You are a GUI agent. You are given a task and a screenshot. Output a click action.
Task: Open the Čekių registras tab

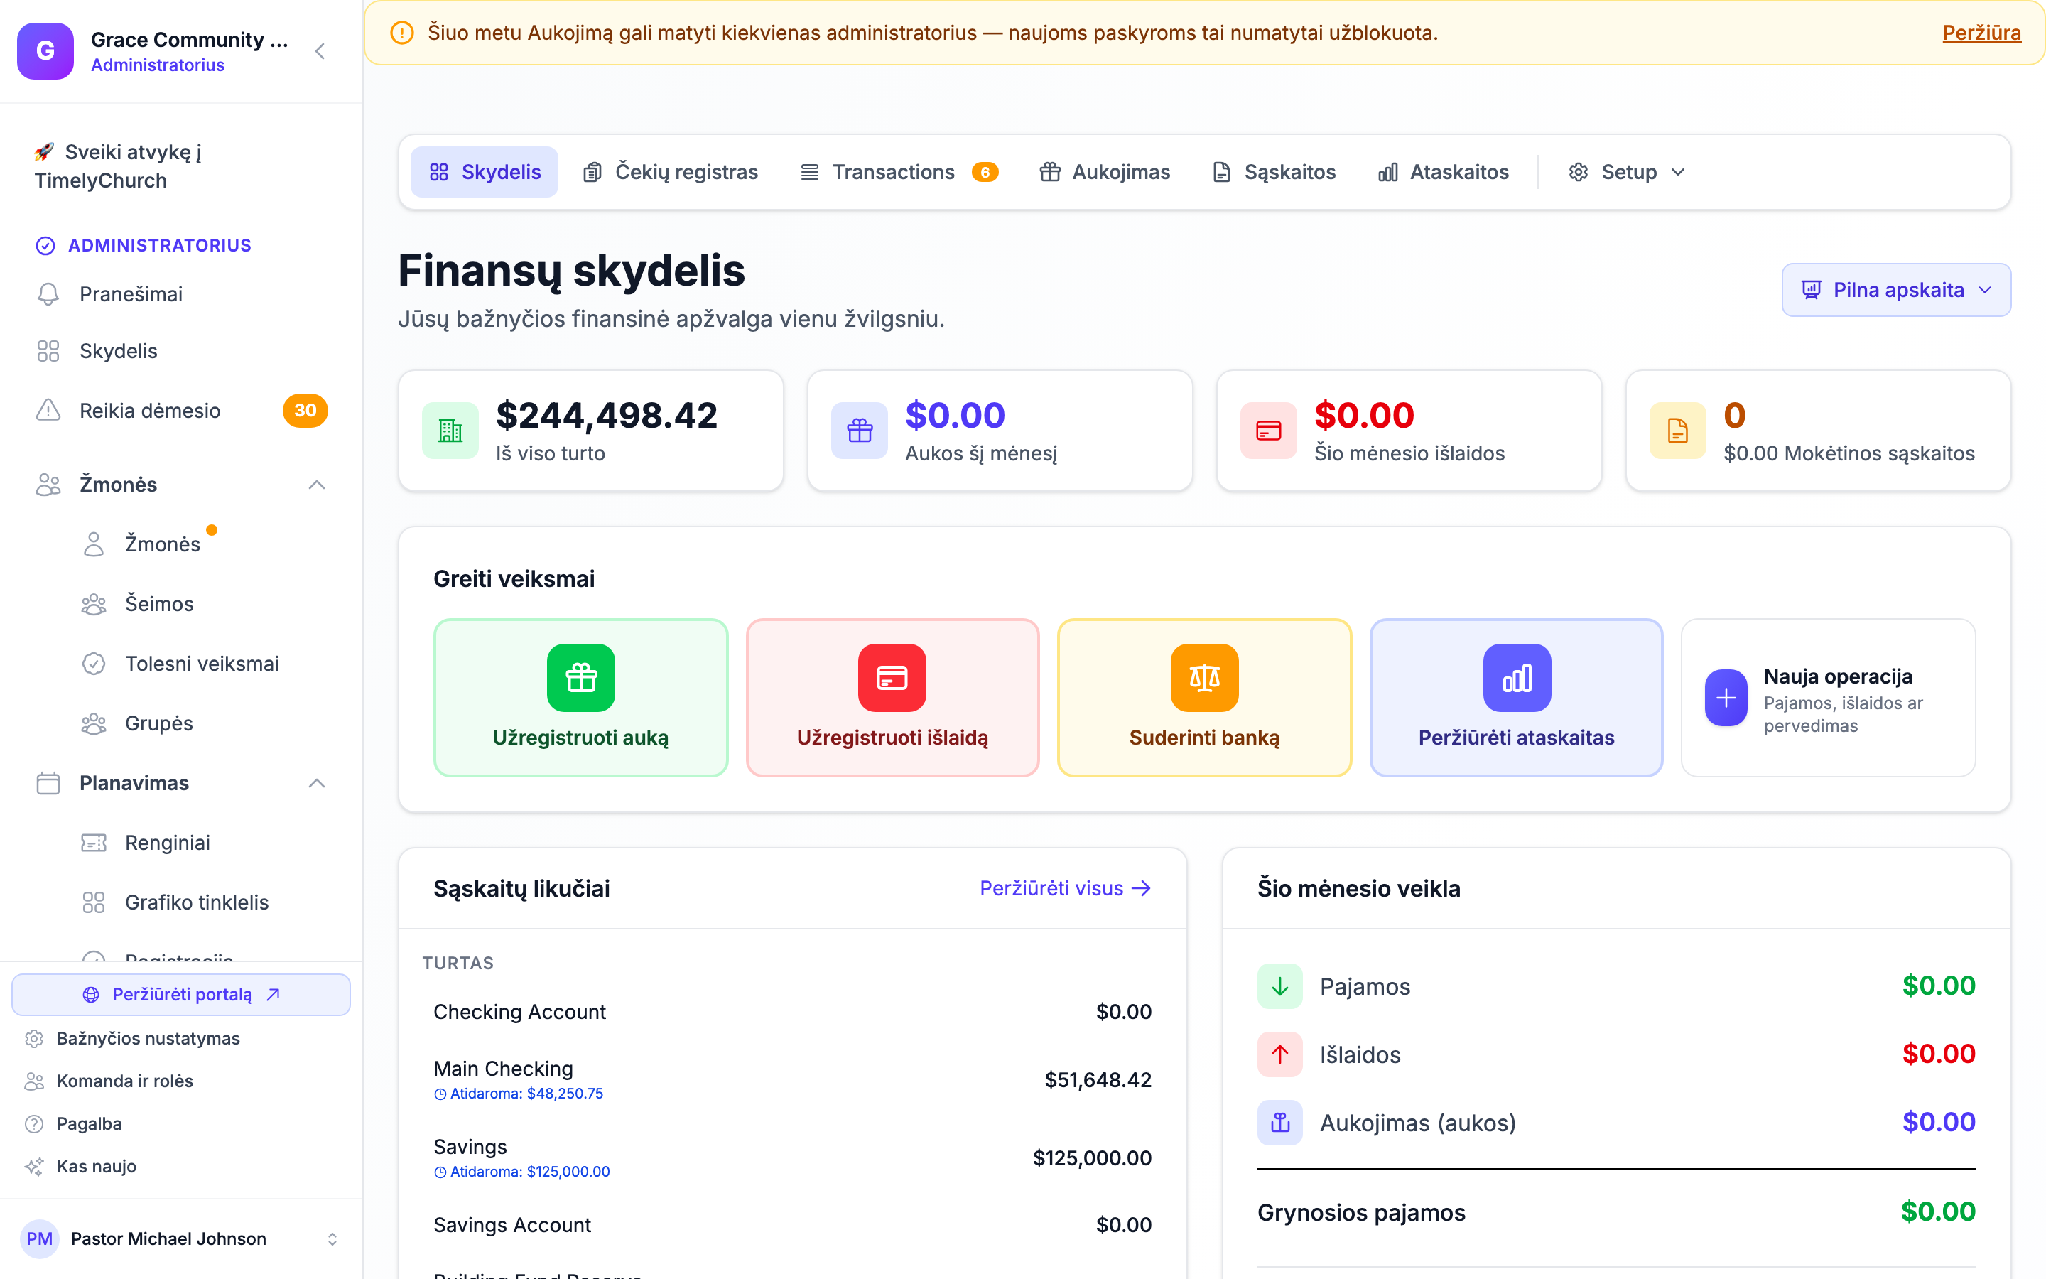tap(671, 173)
